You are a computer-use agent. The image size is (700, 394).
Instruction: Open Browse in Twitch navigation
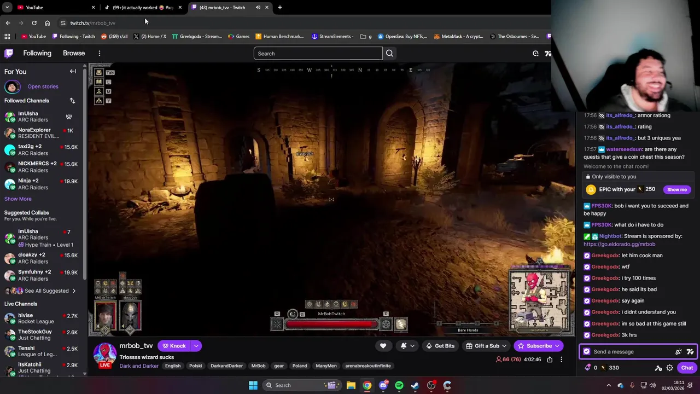pyautogui.click(x=74, y=53)
